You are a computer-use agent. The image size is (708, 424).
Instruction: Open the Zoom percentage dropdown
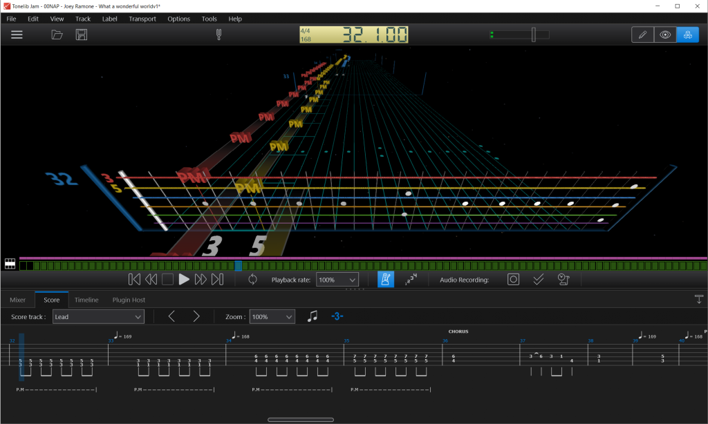[x=272, y=316]
